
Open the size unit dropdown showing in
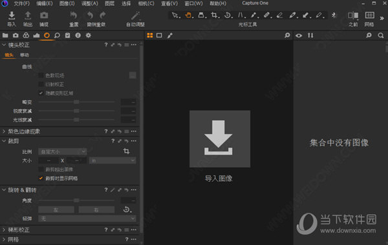tap(113, 161)
